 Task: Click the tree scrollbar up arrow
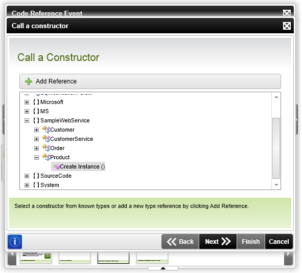point(276,97)
